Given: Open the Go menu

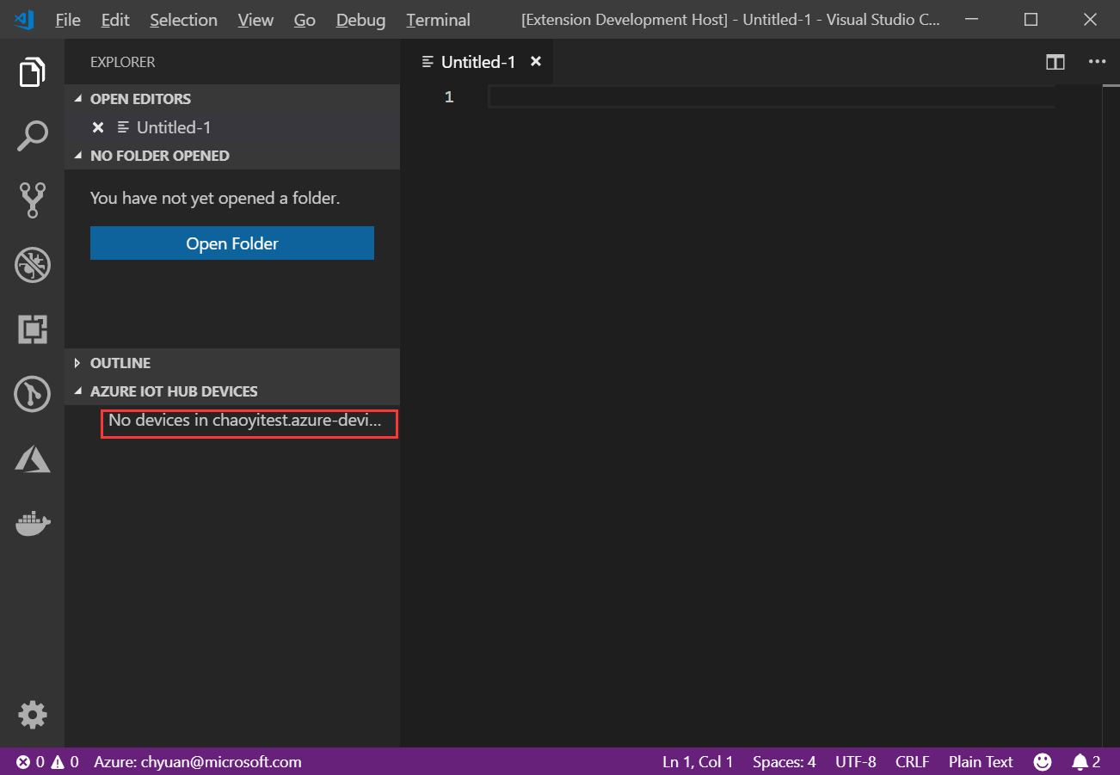Looking at the screenshot, I should click(305, 19).
